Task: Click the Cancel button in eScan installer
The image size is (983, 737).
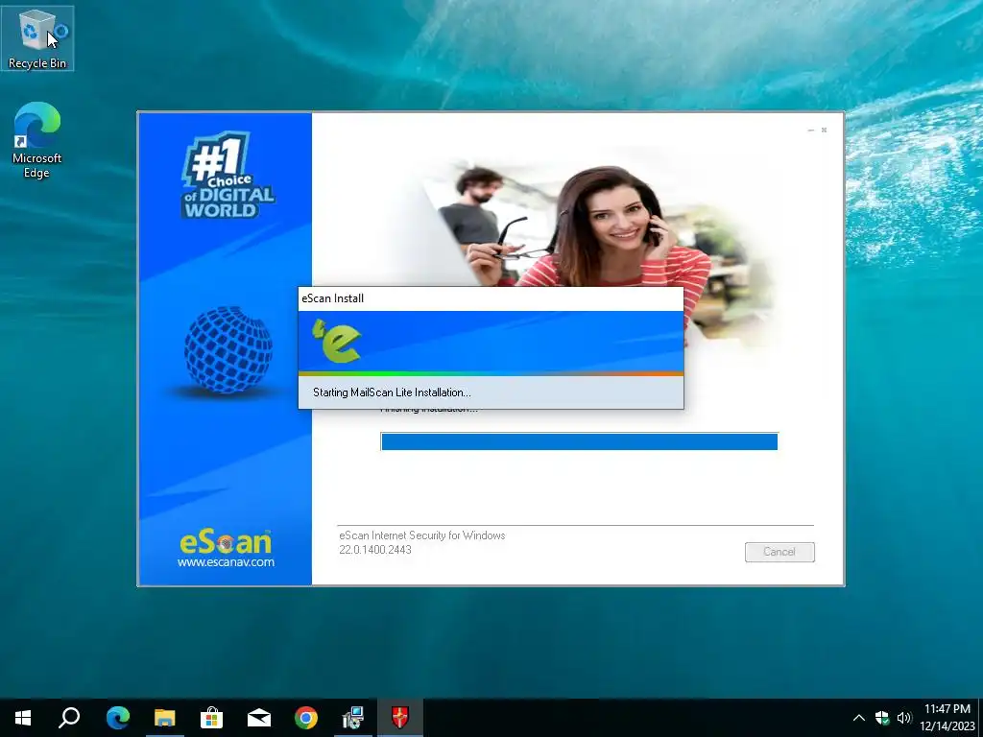Action: click(779, 552)
